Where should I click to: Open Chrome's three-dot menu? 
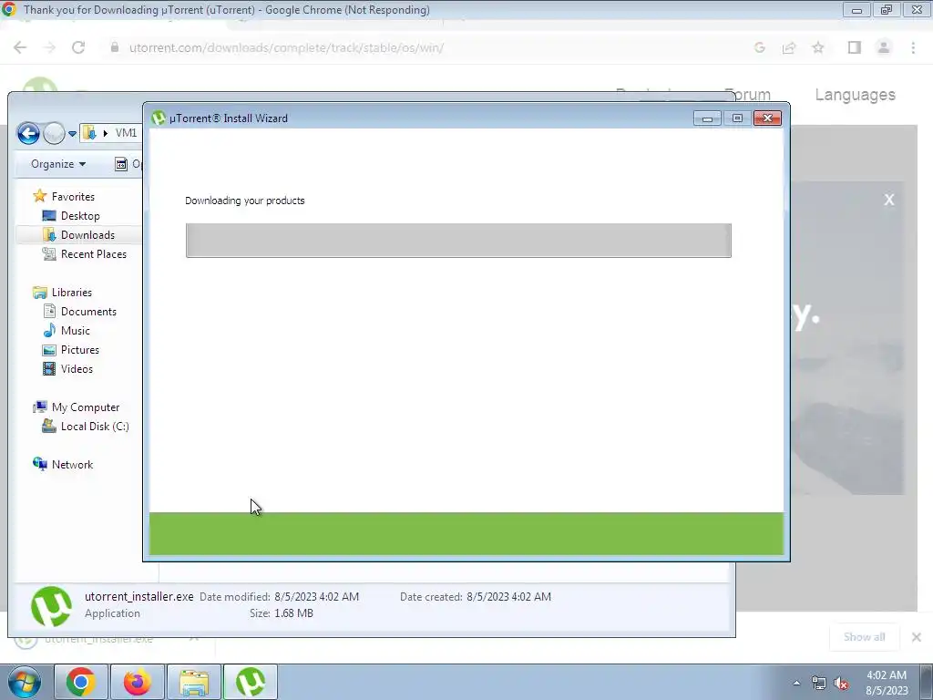coord(913,47)
